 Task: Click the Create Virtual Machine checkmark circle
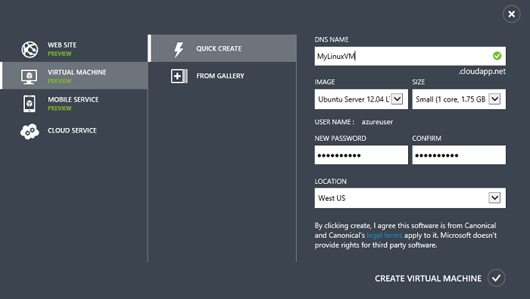496,278
